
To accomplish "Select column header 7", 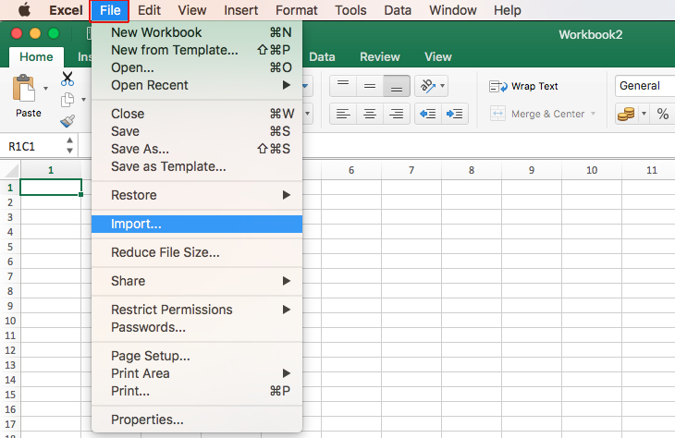I will coord(411,170).
